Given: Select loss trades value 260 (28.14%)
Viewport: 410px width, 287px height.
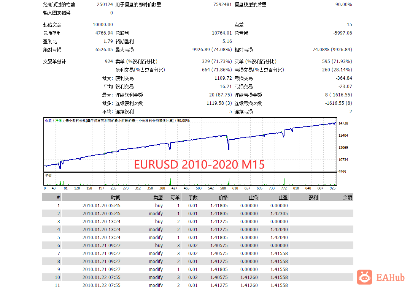Looking at the screenshot, I should (337, 70).
